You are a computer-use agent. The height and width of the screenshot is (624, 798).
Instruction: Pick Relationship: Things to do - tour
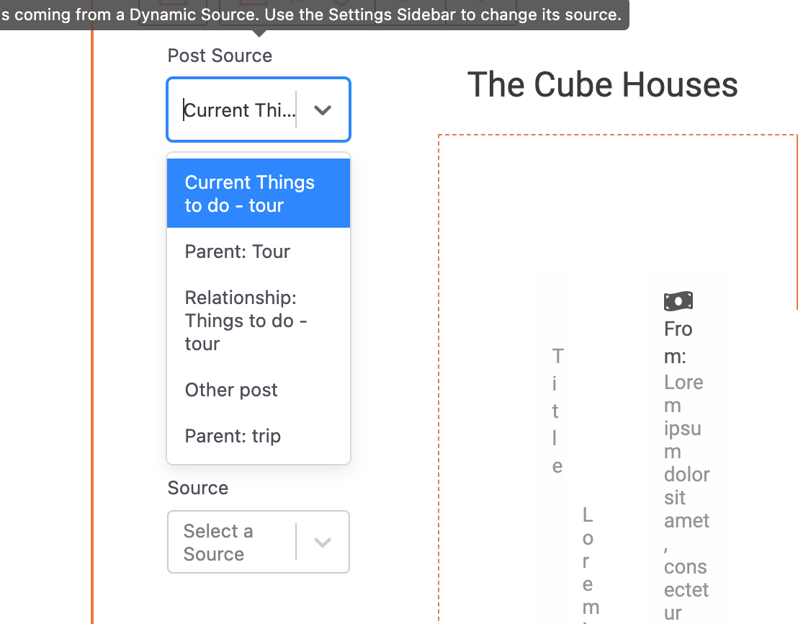(x=259, y=321)
